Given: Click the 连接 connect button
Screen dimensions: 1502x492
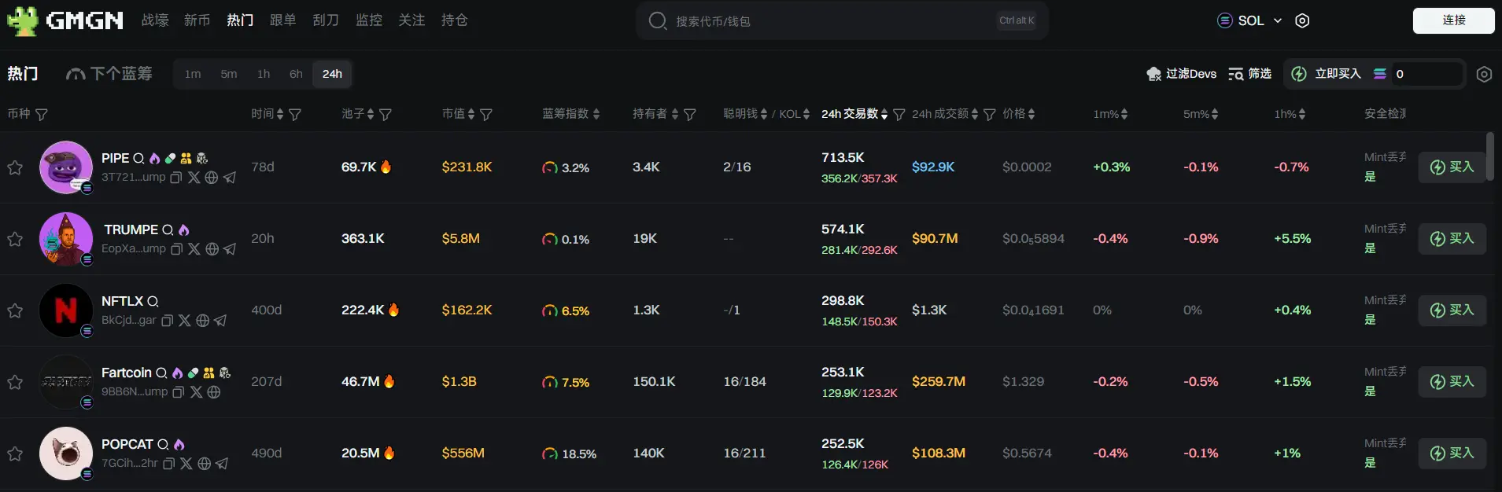Looking at the screenshot, I should click(1453, 20).
